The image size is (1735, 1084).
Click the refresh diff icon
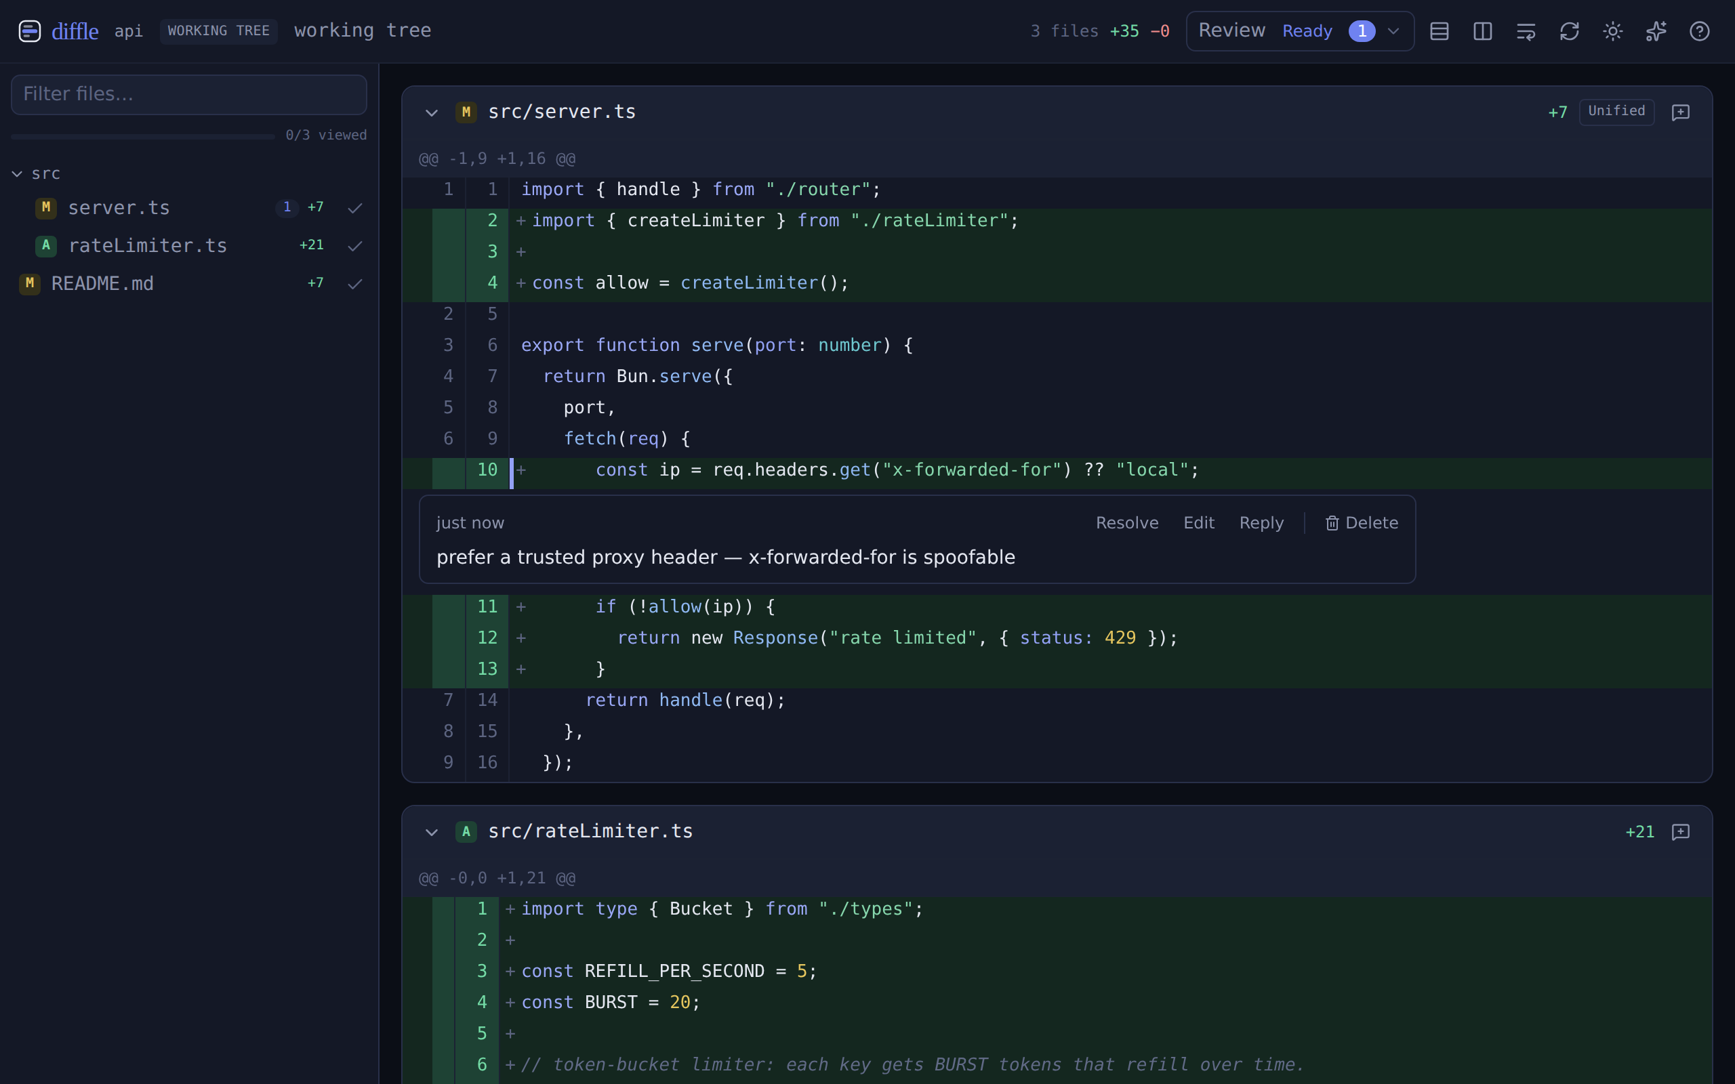(1570, 31)
